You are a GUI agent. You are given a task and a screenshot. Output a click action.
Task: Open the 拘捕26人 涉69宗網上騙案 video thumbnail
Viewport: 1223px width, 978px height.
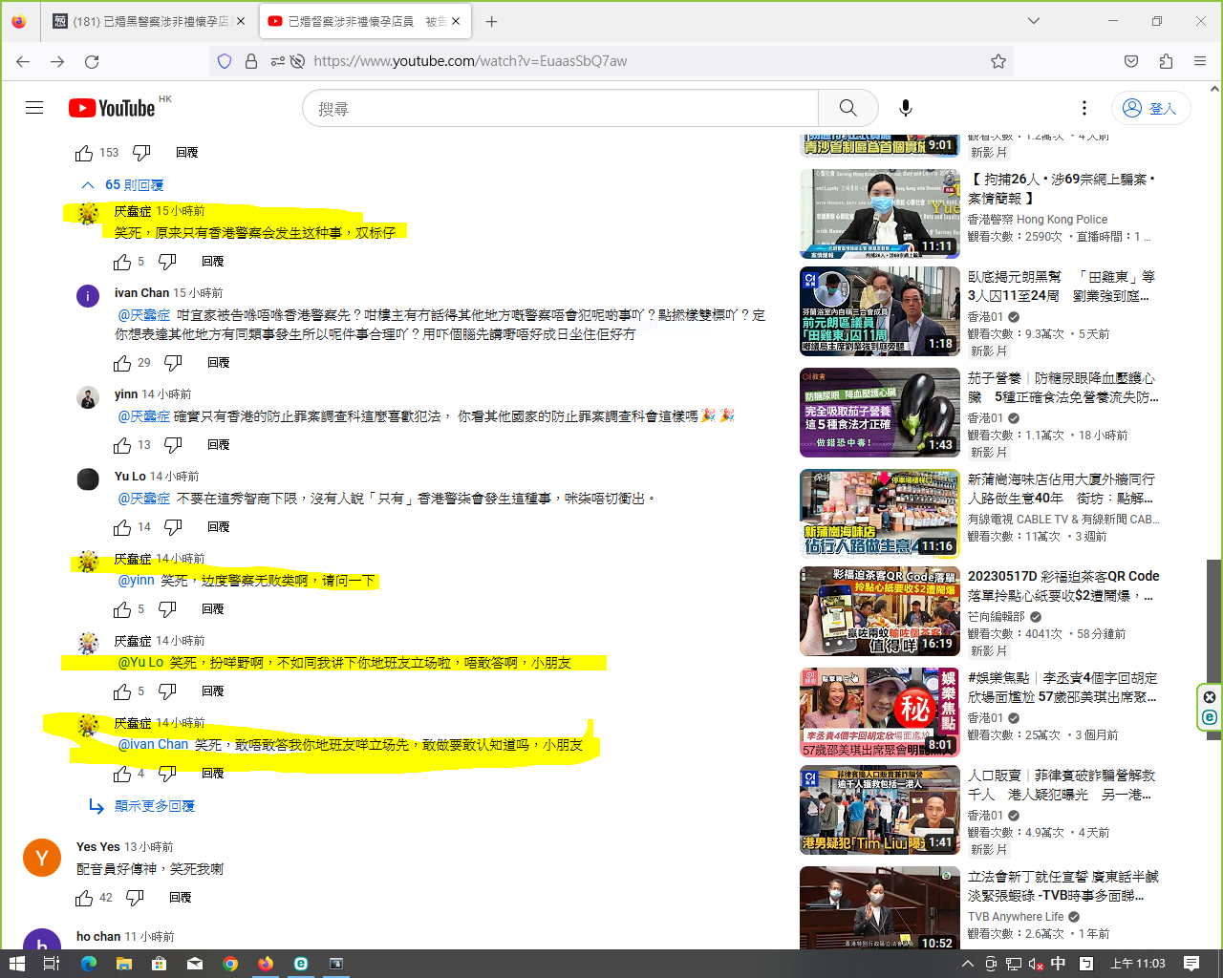[x=880, y=214]
